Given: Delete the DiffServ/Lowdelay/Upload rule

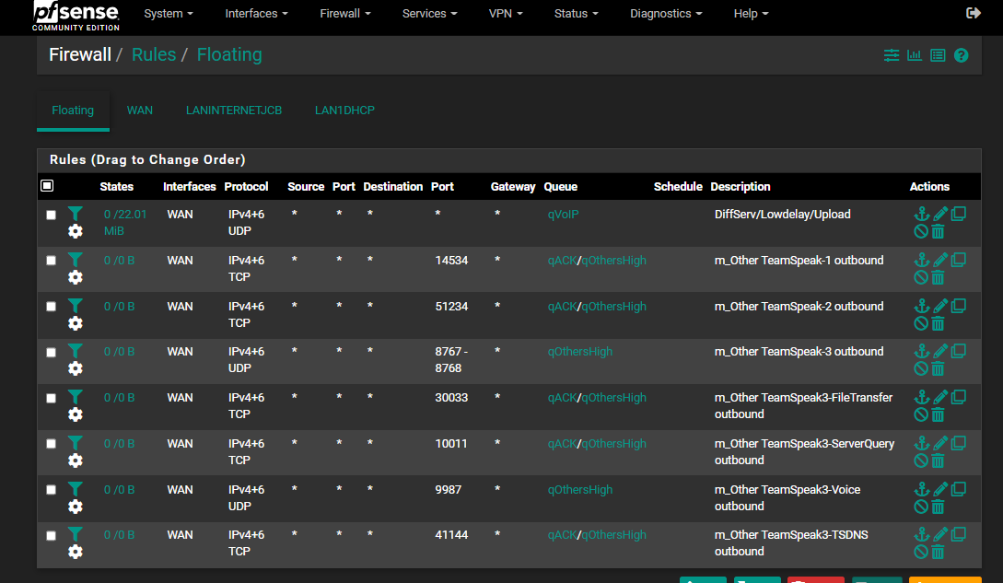Looking at the screenshot, I should point(938,232).
